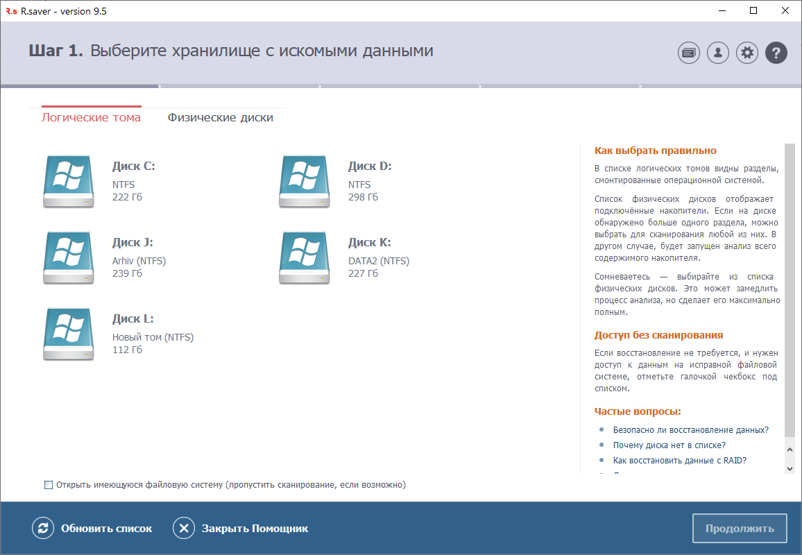This screenshot has width=802, height=555.
Task: Click the refresh icon beside Обновить список
Action: pos(43,528)
